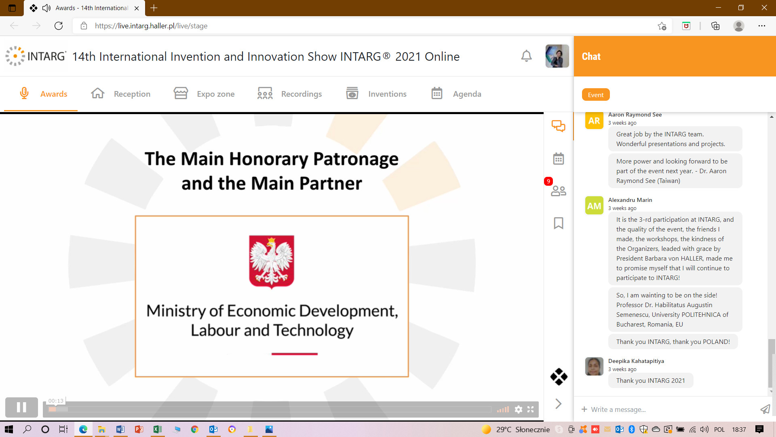View the Agenda tab
The image size is (776, 437).
[x=456, y=94]
